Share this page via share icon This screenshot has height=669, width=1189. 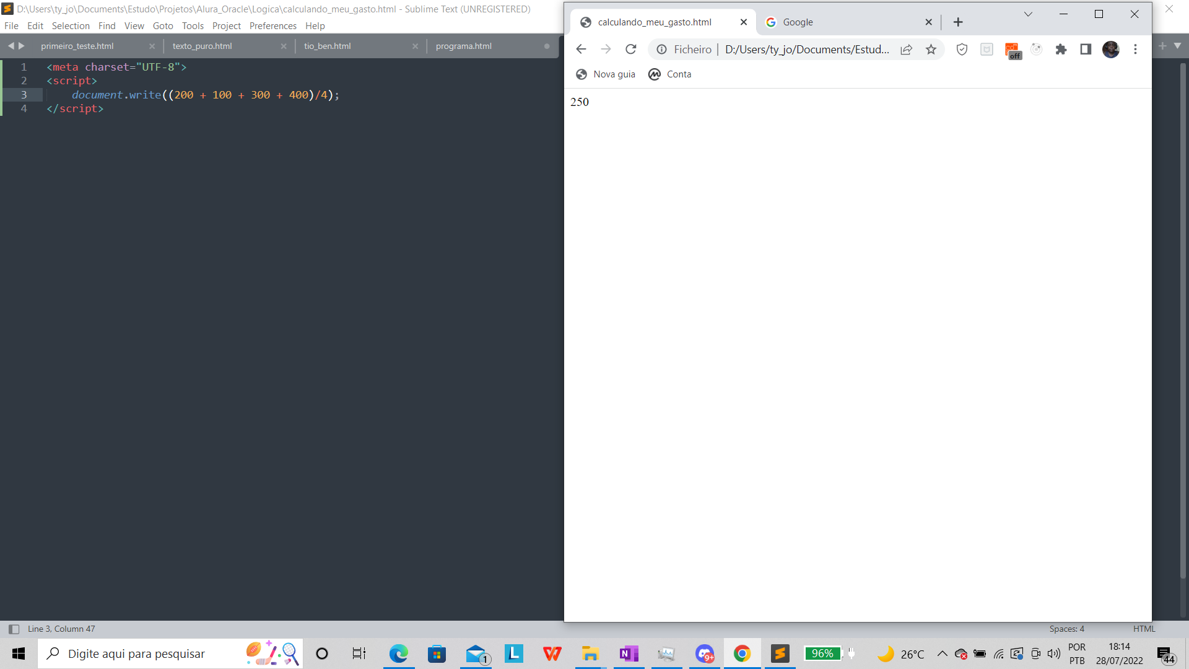tap(906, 50)
